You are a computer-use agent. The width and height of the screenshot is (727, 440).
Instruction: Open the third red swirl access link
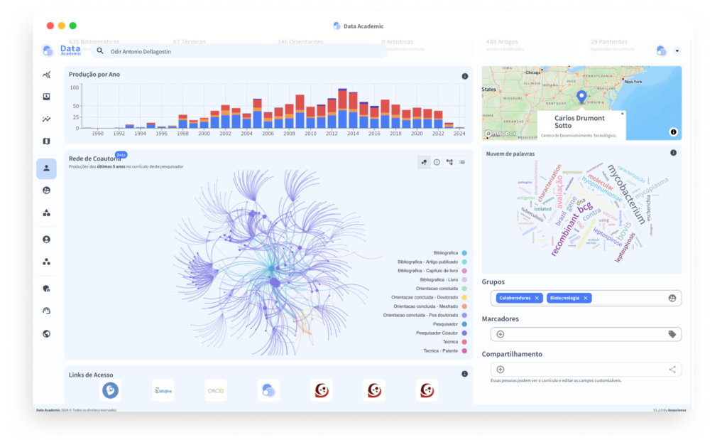[427, 390]
